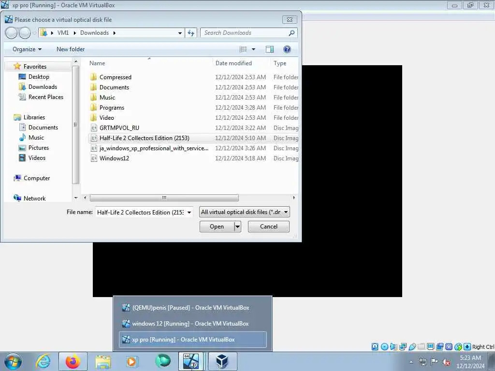Screen dimensions: 495x371
Task: Open VirtualBox Manager cube icon in taskbar
Action: pyautogui.click(x=222, y=361)
